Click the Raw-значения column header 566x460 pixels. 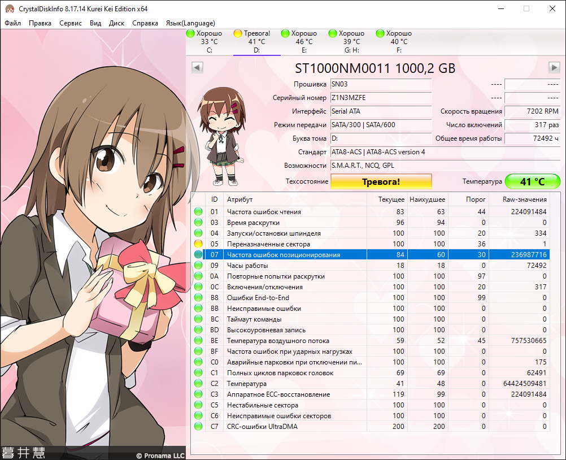coord(519,199)
